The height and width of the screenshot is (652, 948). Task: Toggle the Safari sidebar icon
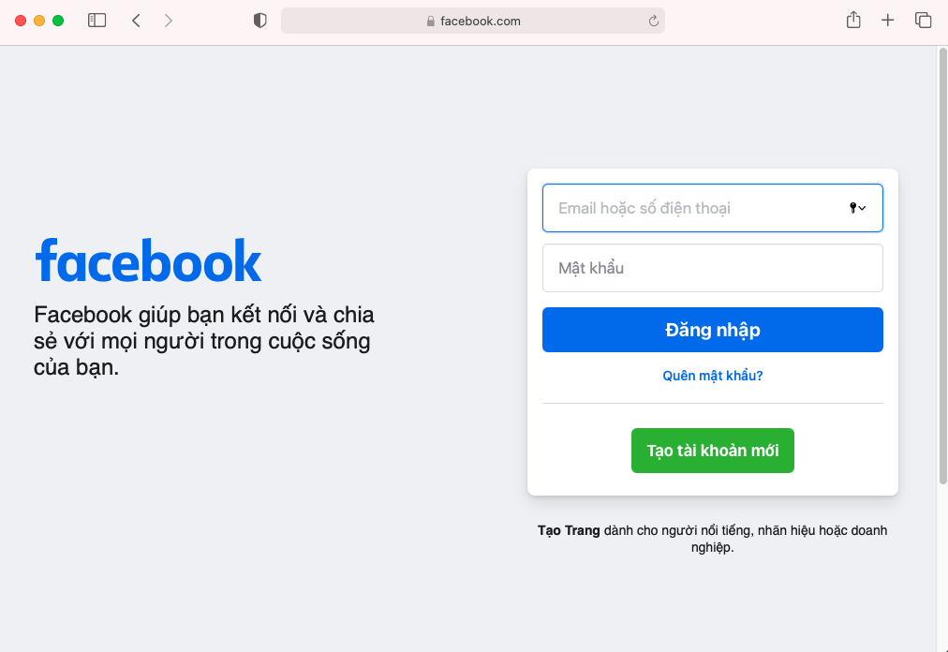pos(96,21)
